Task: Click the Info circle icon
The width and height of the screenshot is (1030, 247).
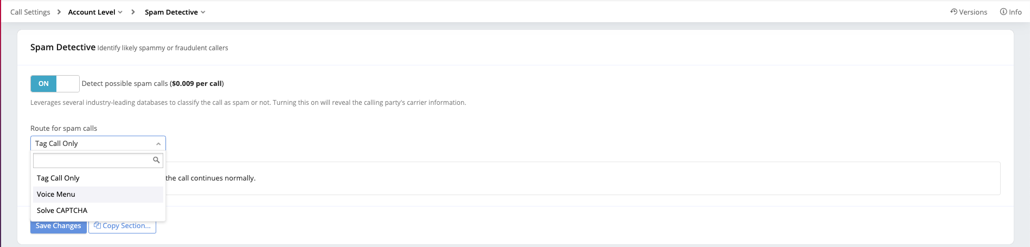Action: click(x=1003, y=12)
